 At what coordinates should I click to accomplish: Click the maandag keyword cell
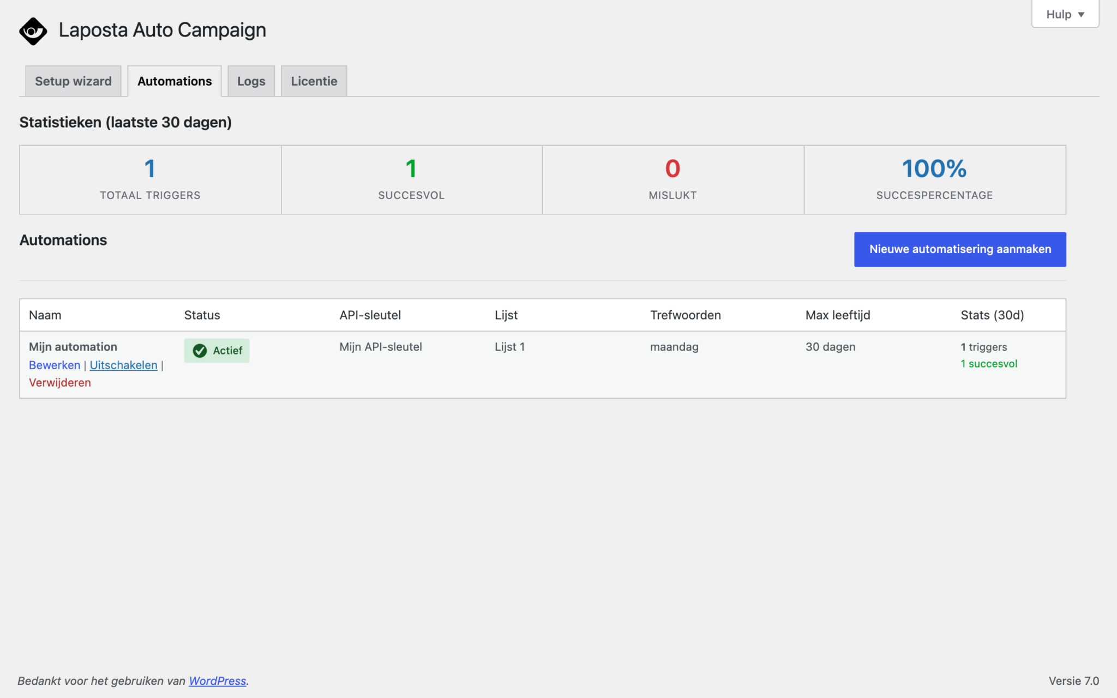click(674, 347)
